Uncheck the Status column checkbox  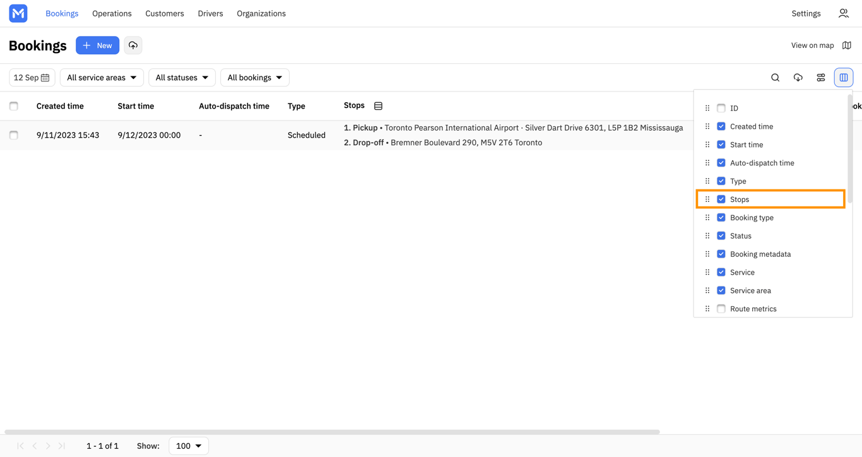pos(721,236)
